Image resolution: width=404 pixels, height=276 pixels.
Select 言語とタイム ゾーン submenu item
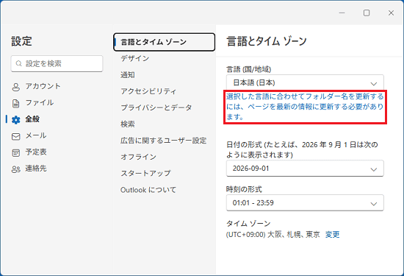tap(164, 42)
